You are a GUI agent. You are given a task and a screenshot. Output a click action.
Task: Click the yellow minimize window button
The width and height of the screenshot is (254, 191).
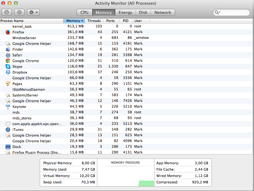pos(10,3)
